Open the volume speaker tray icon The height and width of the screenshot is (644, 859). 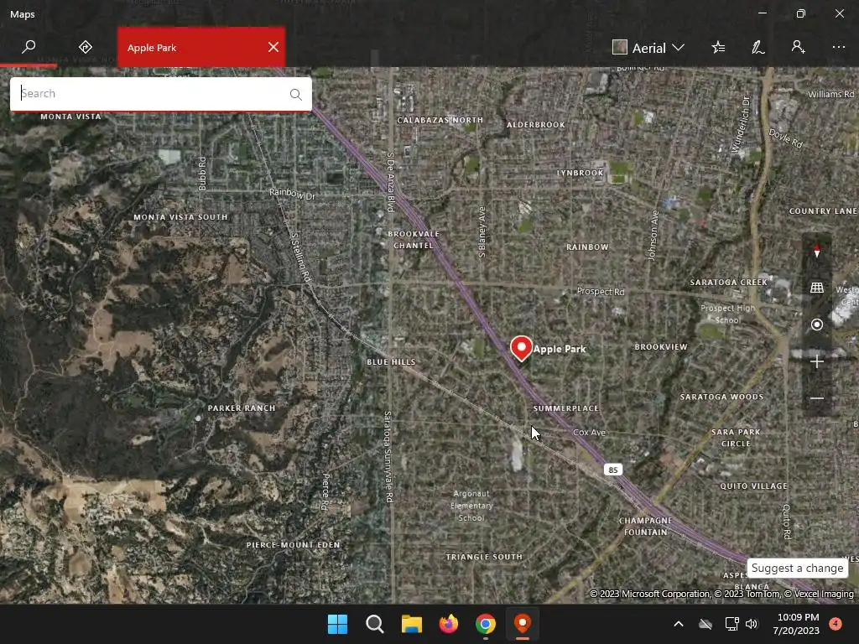coord(752,624)
